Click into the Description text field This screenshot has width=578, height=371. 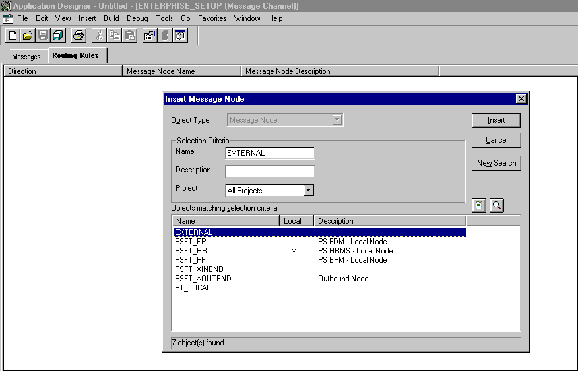pos(270,172)
